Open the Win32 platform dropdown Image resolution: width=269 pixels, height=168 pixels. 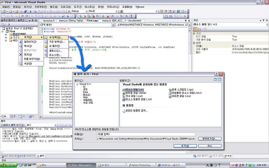click(117, 11)
